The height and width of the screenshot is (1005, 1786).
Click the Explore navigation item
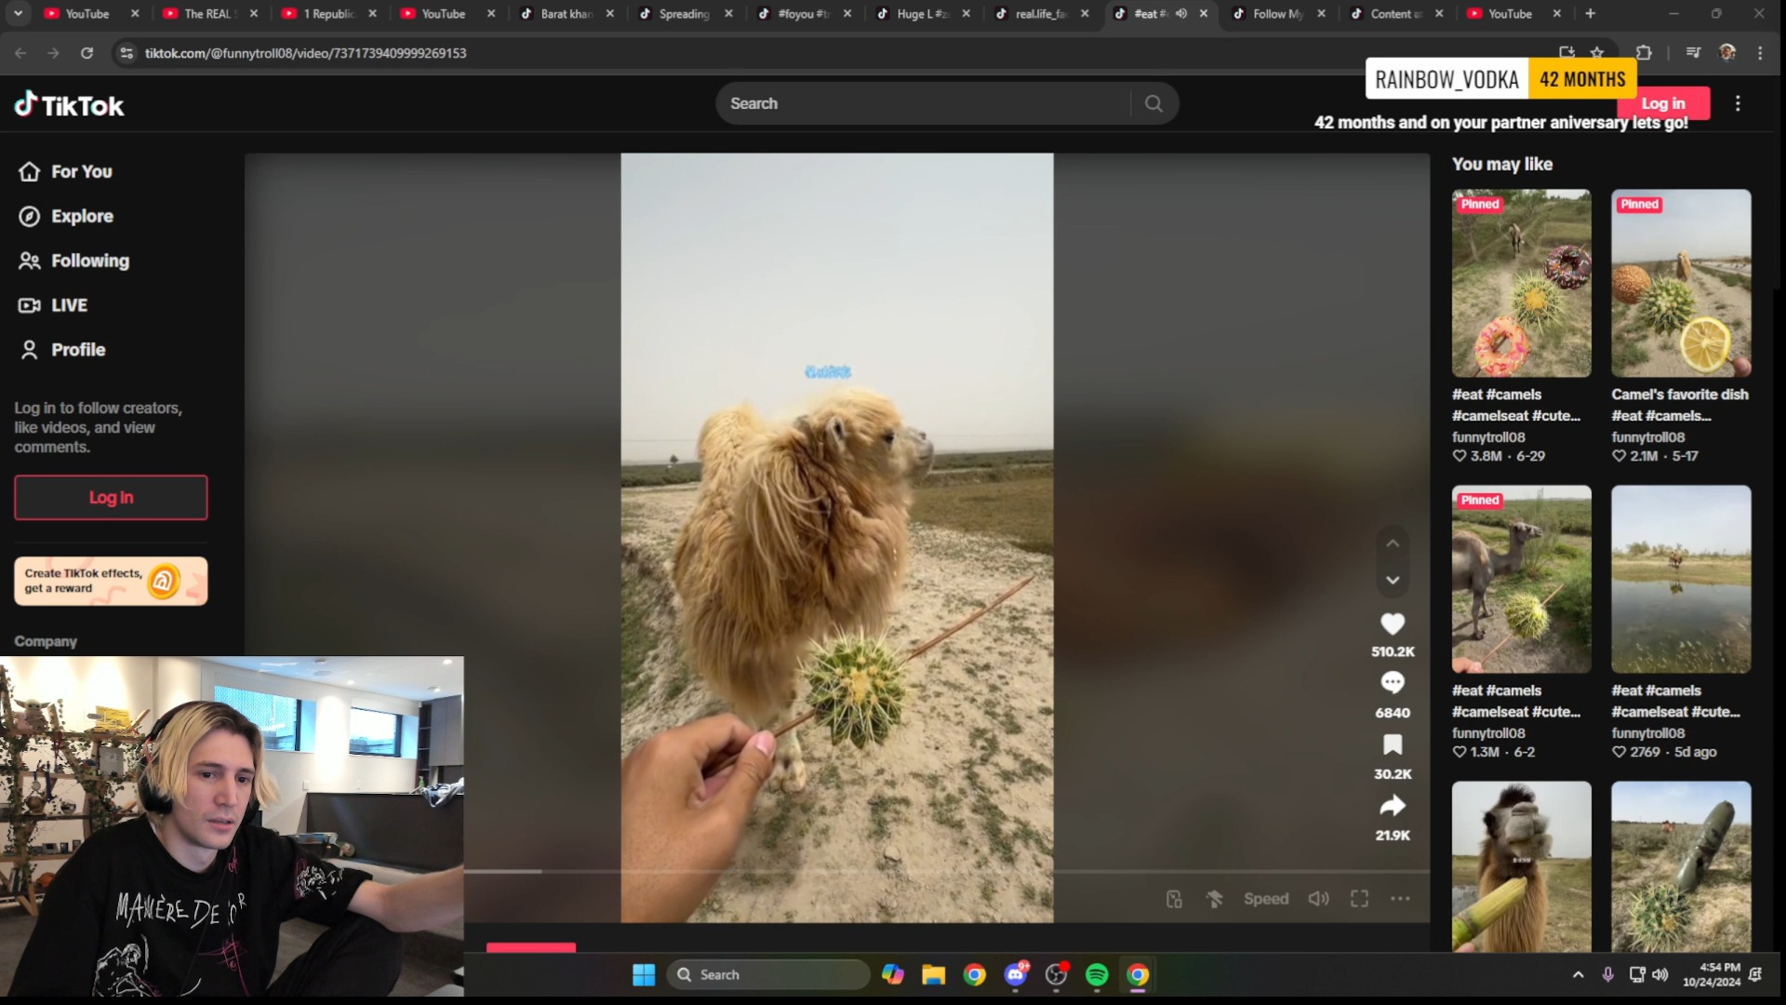(82, 216)
